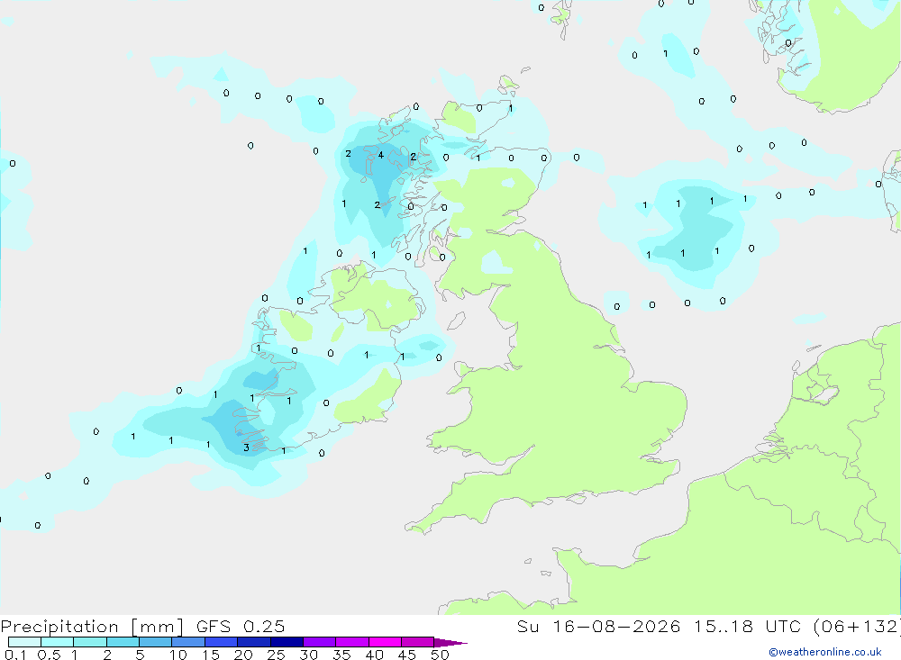This screenshot has height=660, width=901.
Task: Click the legend scale label '25'
Action: [277, 655]
